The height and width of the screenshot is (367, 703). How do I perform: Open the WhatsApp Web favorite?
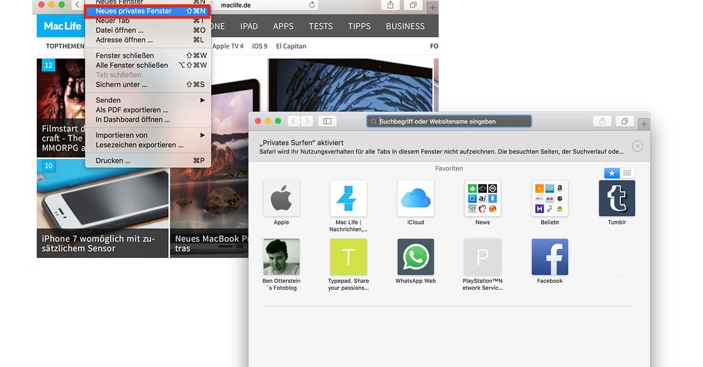coord(415,257)
